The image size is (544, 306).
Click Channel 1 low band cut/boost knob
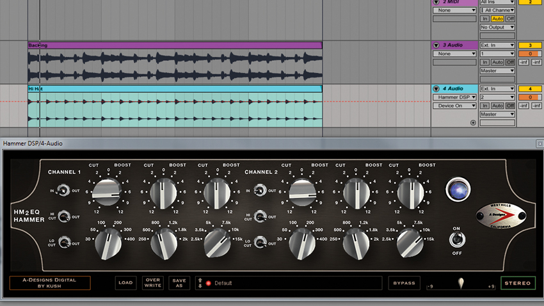coord(108,192)
